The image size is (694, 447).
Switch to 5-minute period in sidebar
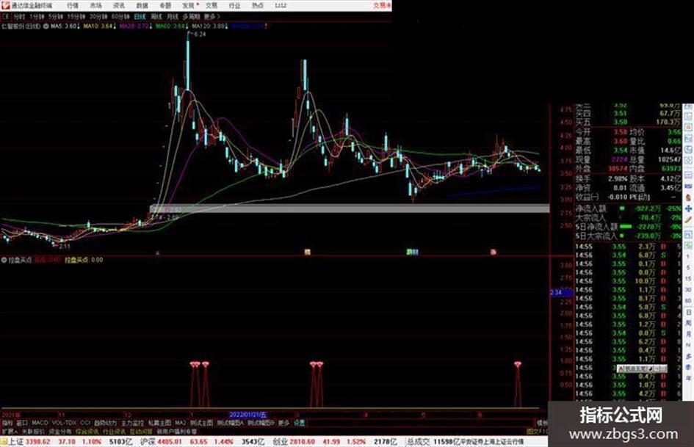pos(688,268)
